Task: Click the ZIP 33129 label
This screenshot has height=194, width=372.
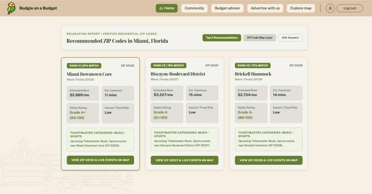Action: (x=296, y=65)
